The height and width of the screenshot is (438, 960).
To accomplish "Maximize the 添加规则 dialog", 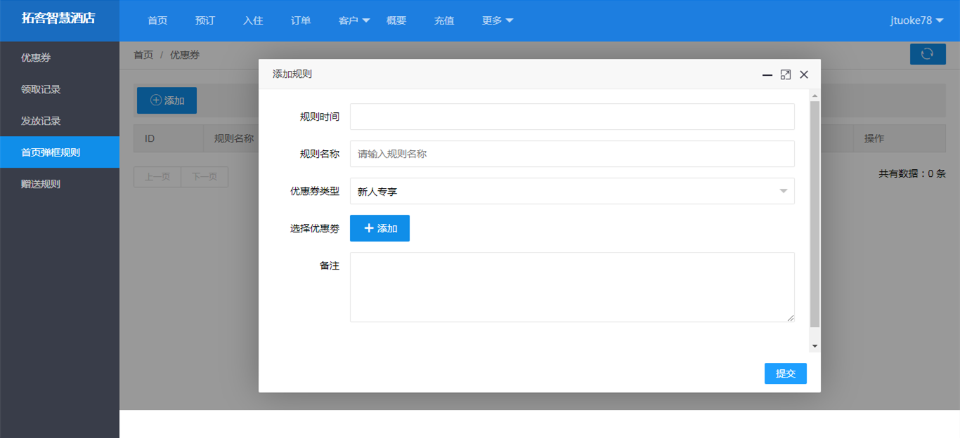I will (x=786, y=74).
